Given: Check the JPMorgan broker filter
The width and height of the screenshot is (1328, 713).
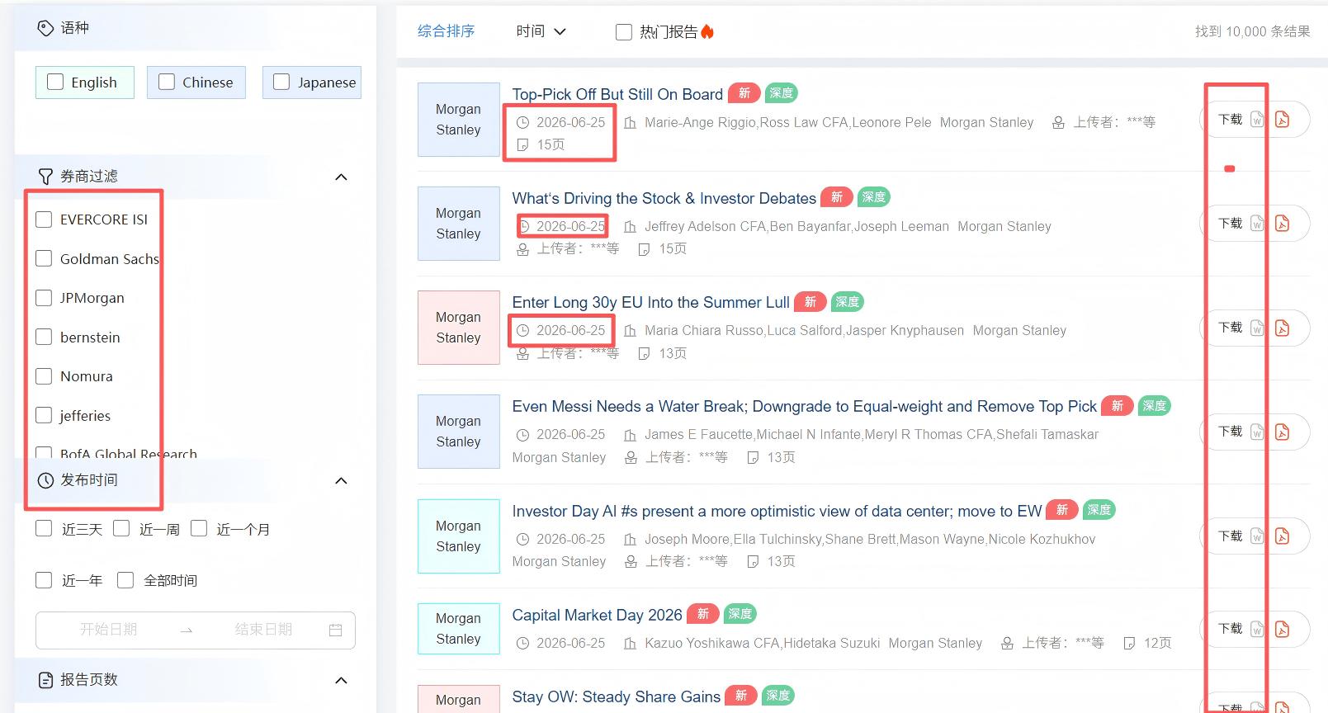Looking at the screenshot, I should click(x=44, y=298).
